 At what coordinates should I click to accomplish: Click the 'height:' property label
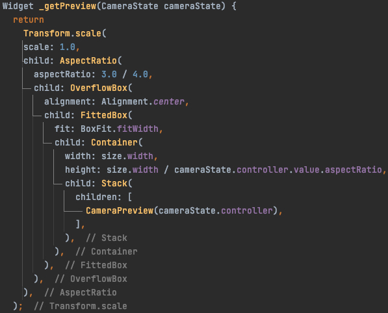pyautogui.click(x=83, y=170)
